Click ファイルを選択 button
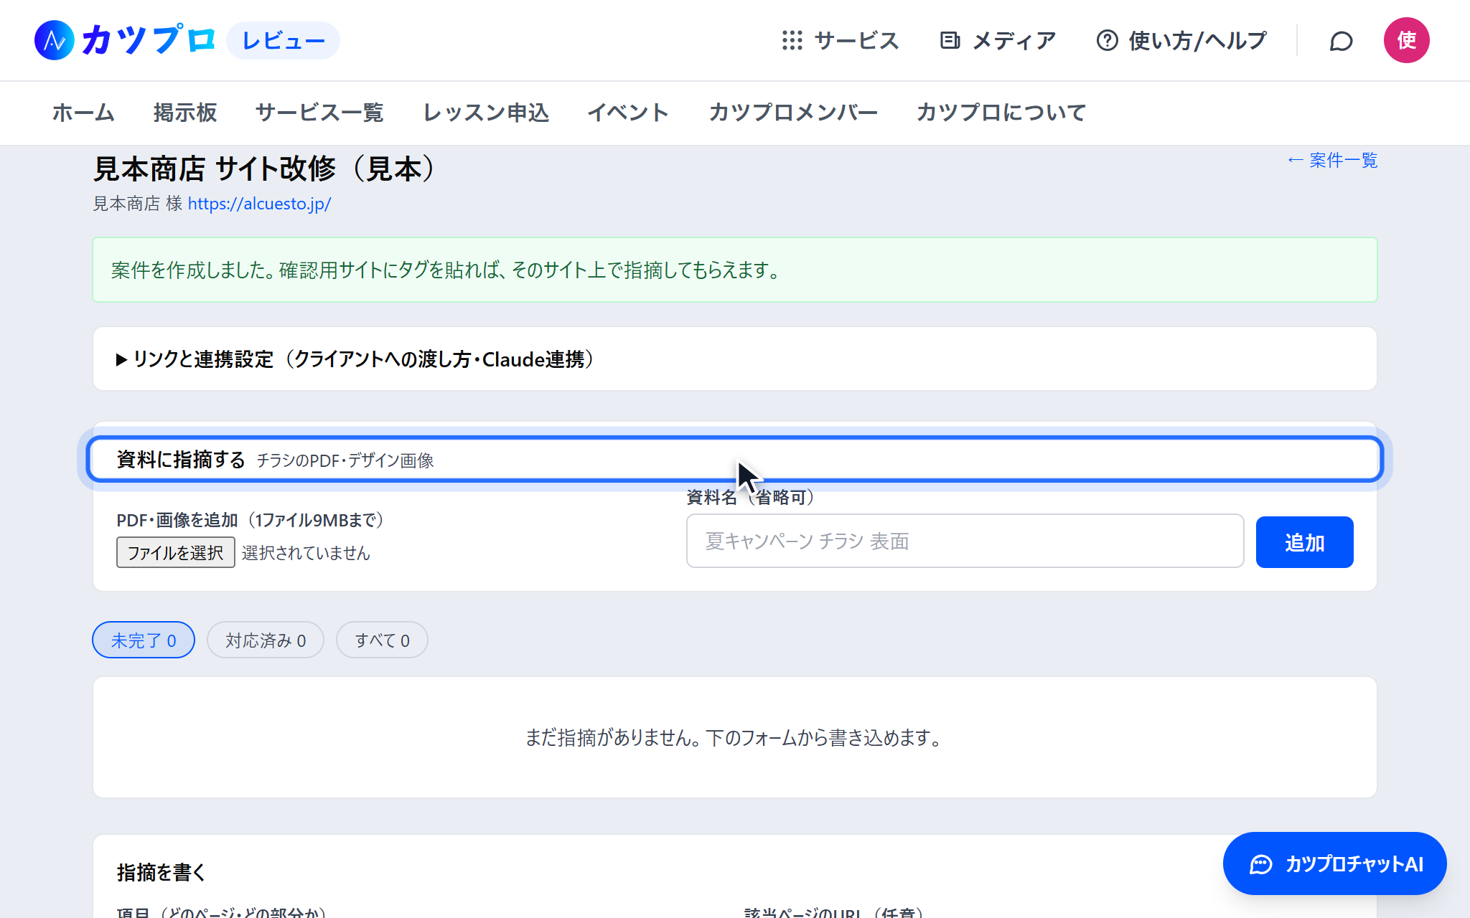Screen dimensions: 1470x918 point(176,552)
